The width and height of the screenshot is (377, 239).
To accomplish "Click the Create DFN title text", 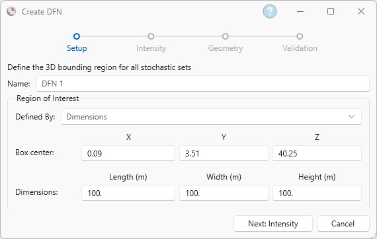I will (x=42, y=12).
